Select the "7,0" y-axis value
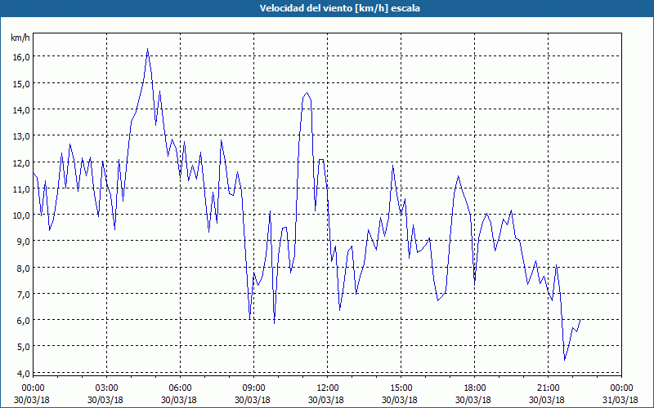654x408 pixels. pos(24,295)
